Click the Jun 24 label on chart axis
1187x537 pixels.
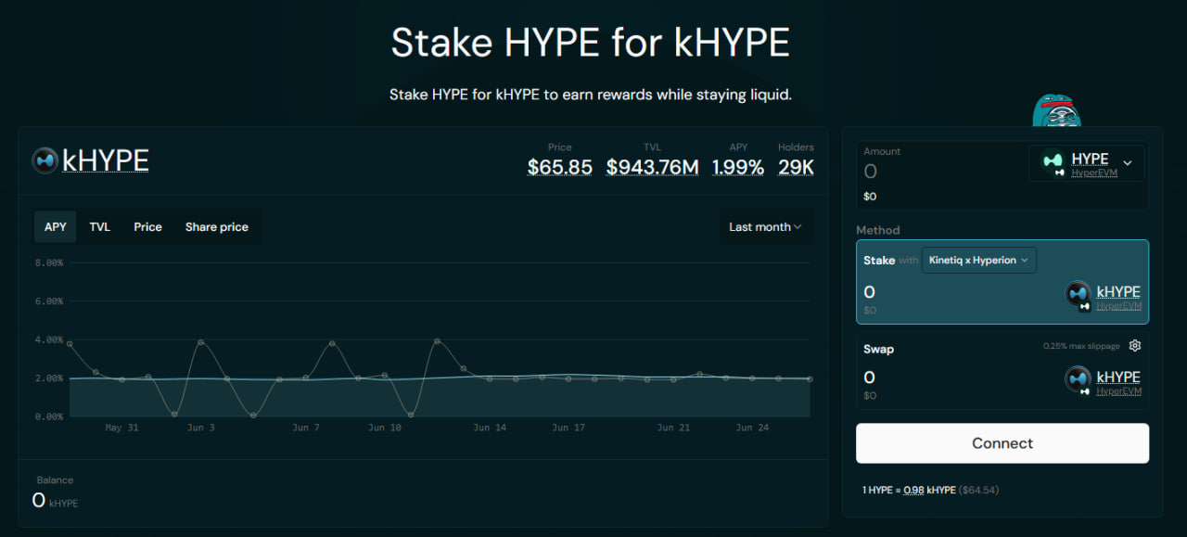(752, 428)
